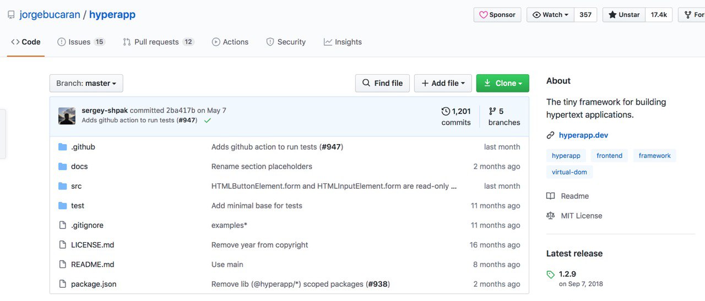Click the Find file button
Viewport: 705px width, 301px height.
pos(382,83)
